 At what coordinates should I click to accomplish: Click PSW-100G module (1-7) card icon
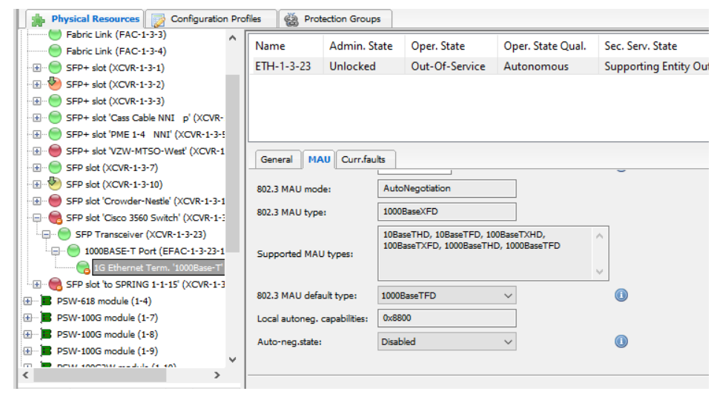pos(46,317)
